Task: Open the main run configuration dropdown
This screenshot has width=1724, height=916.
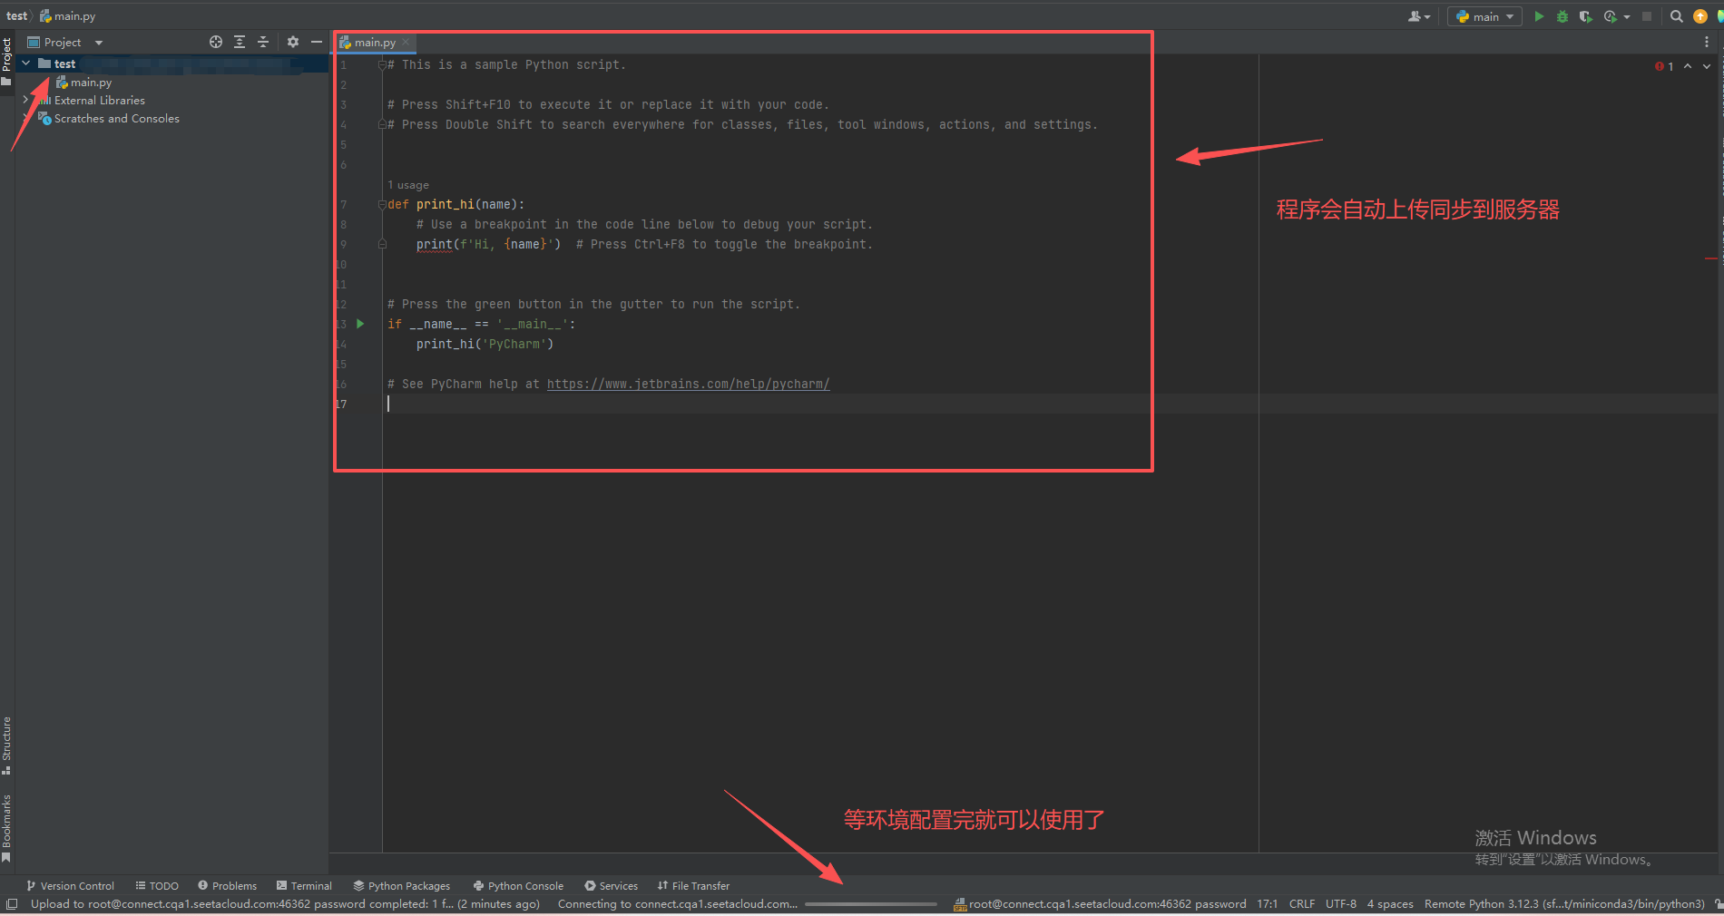Action: pos(1484,16)
